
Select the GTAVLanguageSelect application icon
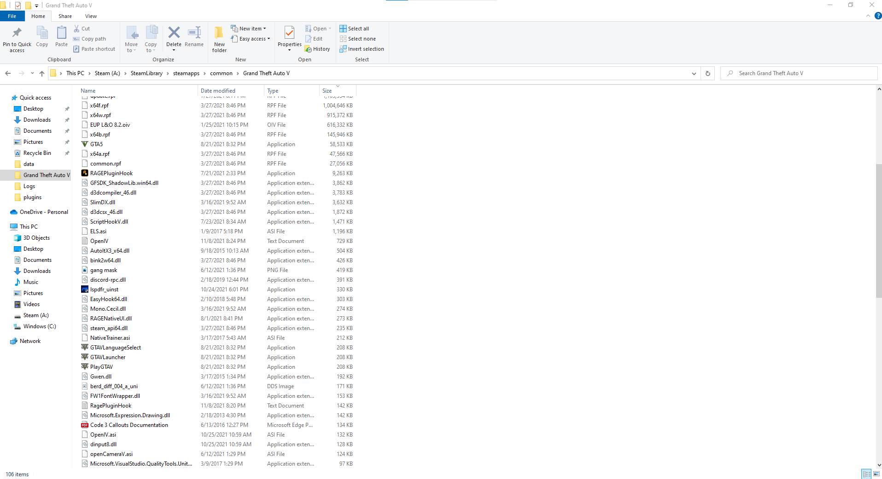point(85,348)
